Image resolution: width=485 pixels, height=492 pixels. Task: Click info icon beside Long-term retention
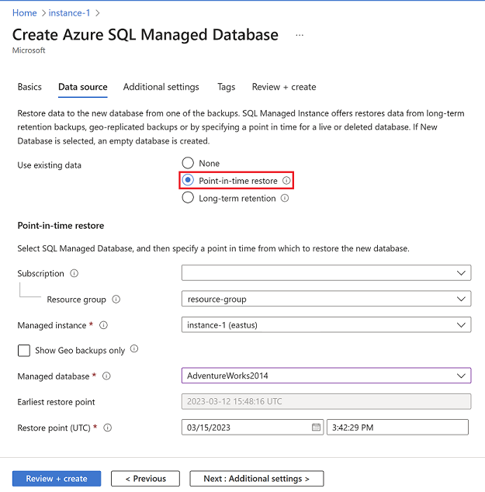click(285, 199)
